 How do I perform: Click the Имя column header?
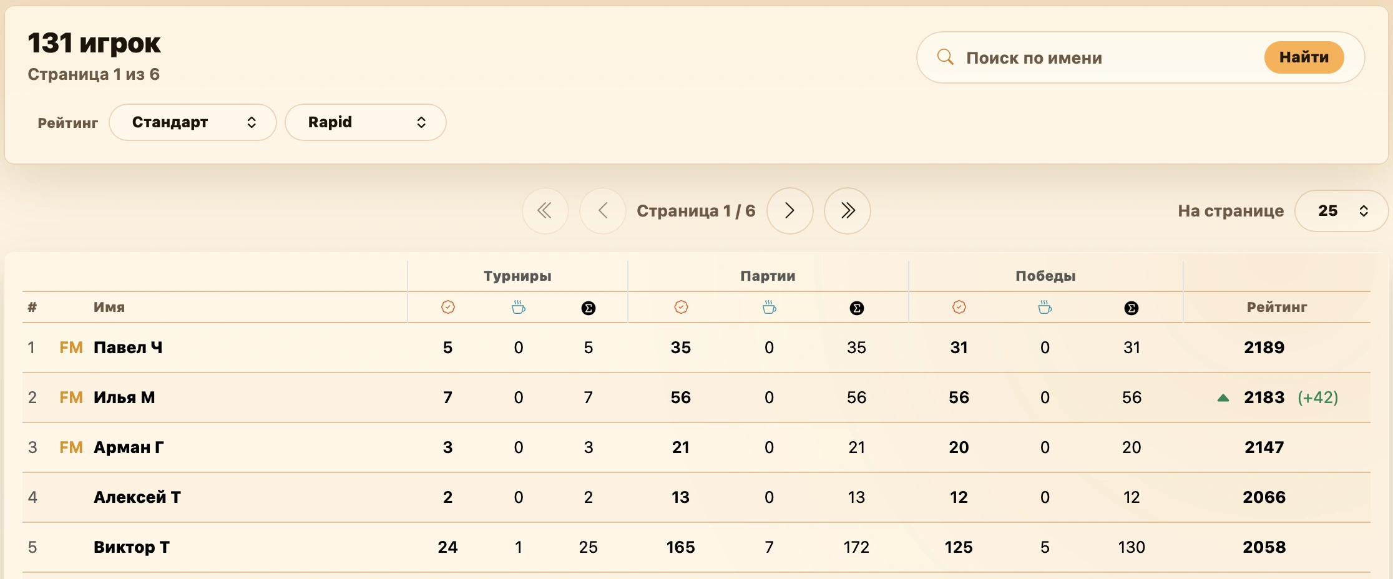pyautogui.click(x=109, y=307)
